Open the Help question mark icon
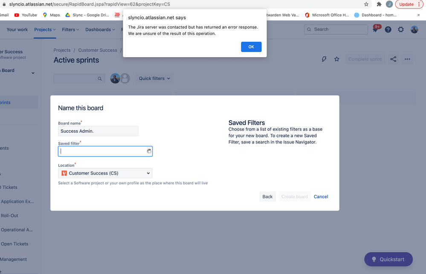 388,29
